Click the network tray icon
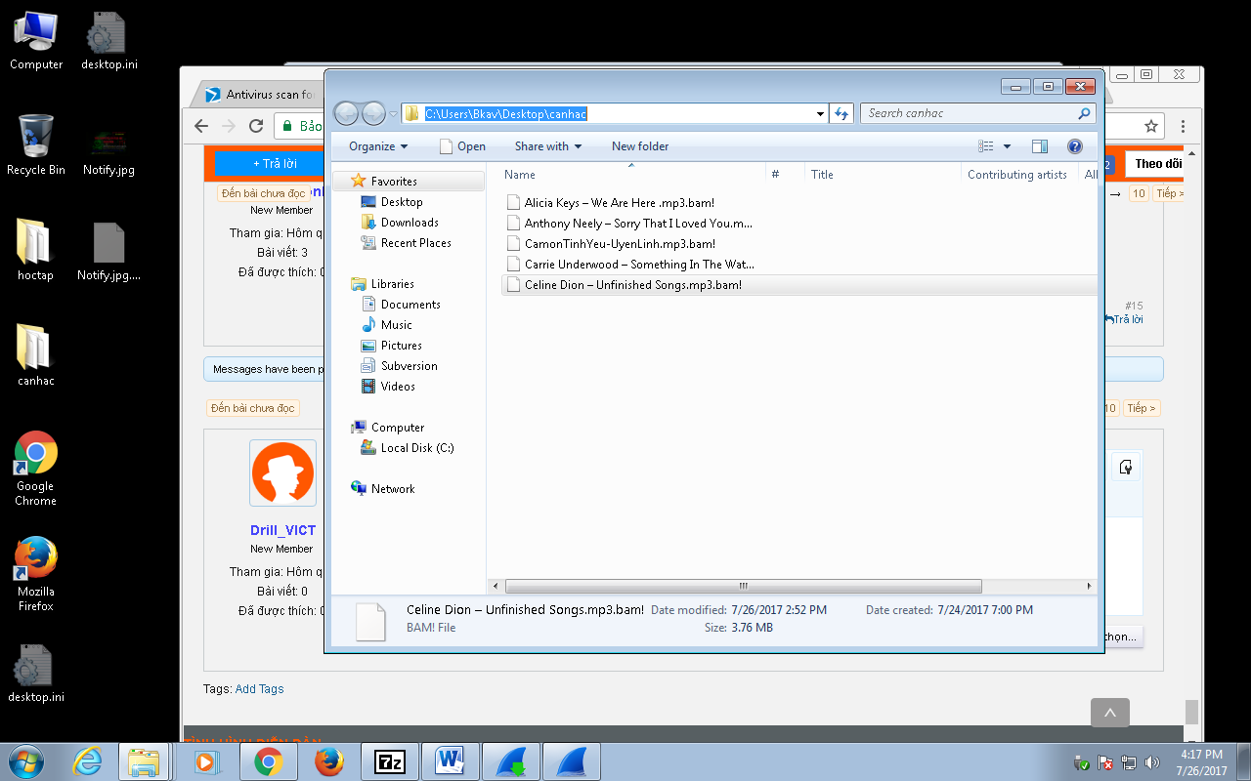This screenshot has height=781, width=1251. 1129,762
